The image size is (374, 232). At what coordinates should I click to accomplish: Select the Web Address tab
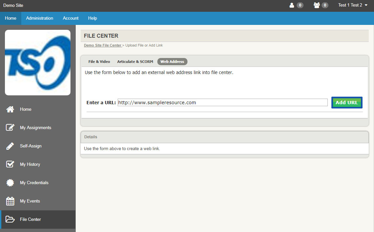(172, 62)
